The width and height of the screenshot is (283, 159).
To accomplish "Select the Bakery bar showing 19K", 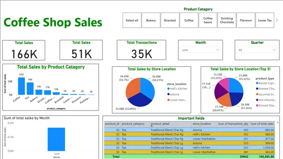I will coord(39,92).
